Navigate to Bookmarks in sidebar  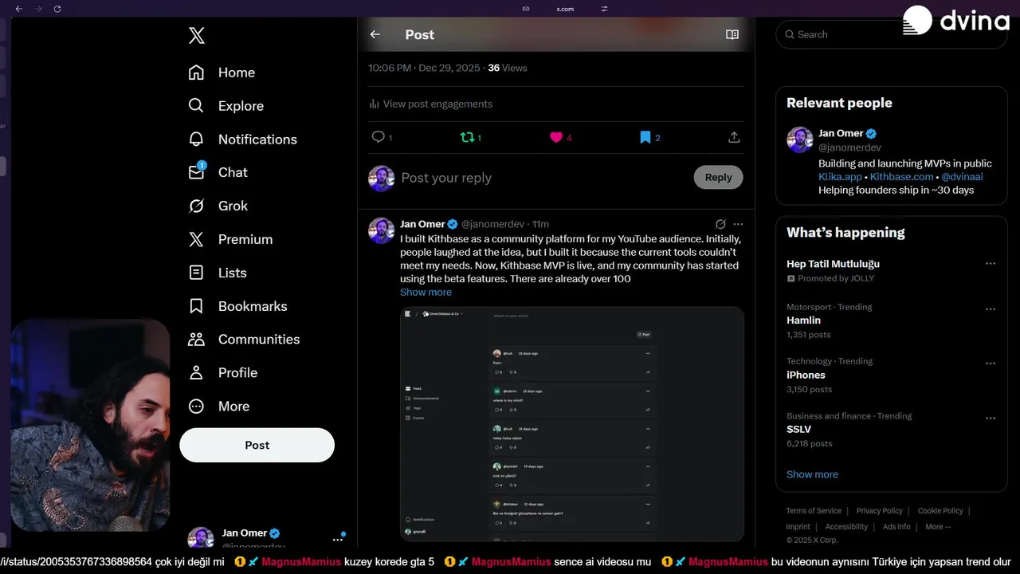coord(252,306)
